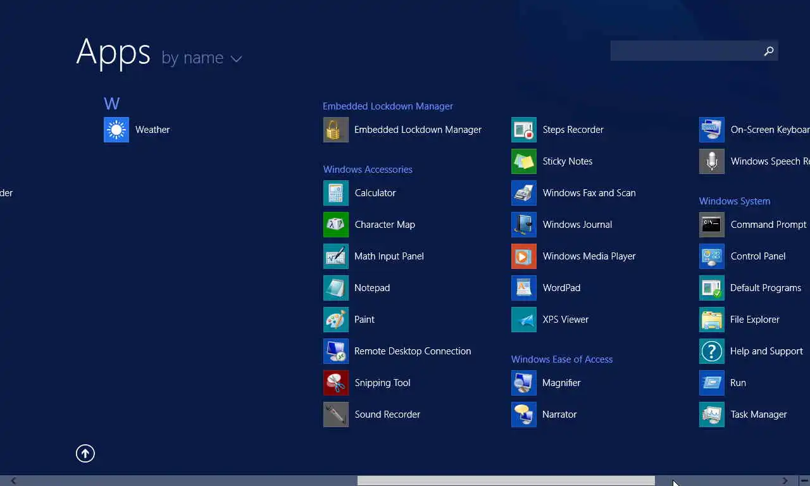Viewport: 810px width, 486px height.
Task: Click the 'Weather' app label
Action: point(153,130)
